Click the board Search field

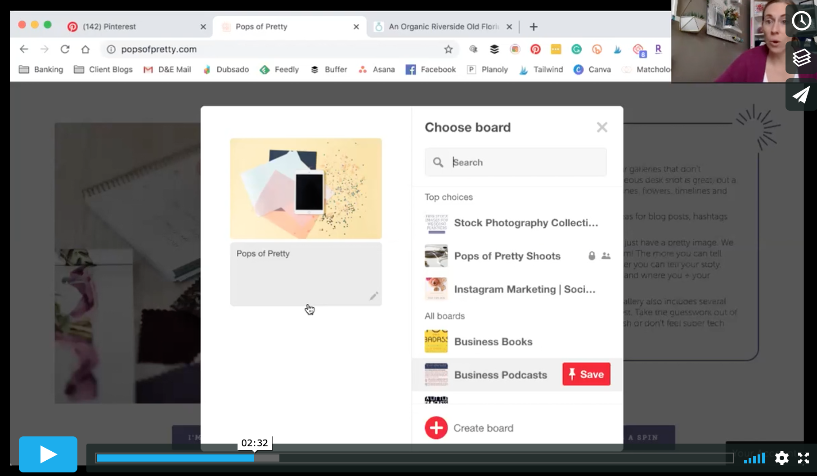(x=516, y=162)
